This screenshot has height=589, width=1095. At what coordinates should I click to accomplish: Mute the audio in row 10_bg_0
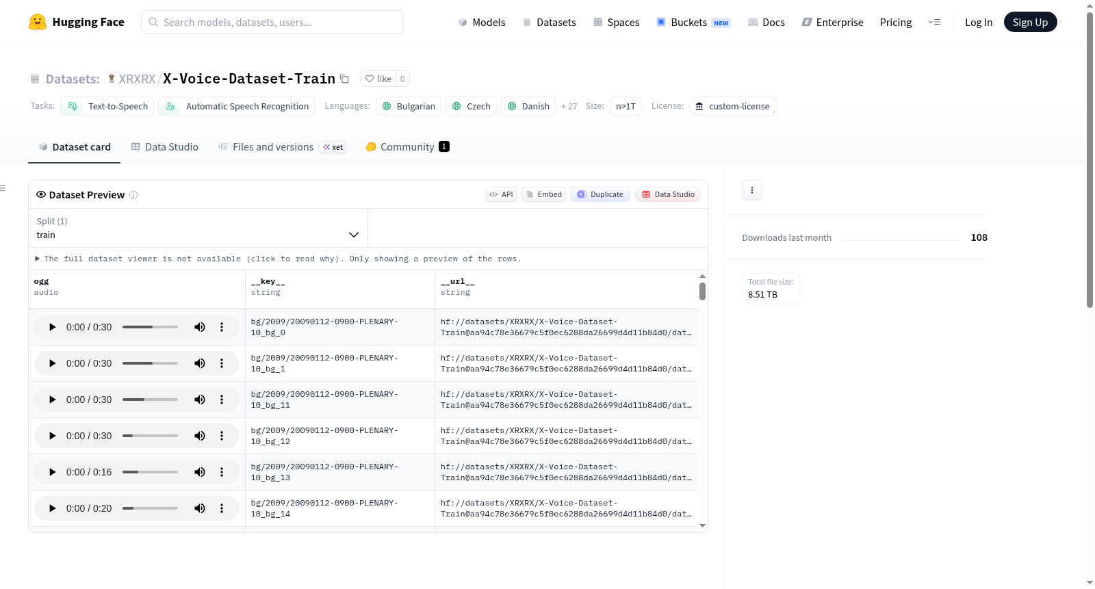click(x=200, y=327)
